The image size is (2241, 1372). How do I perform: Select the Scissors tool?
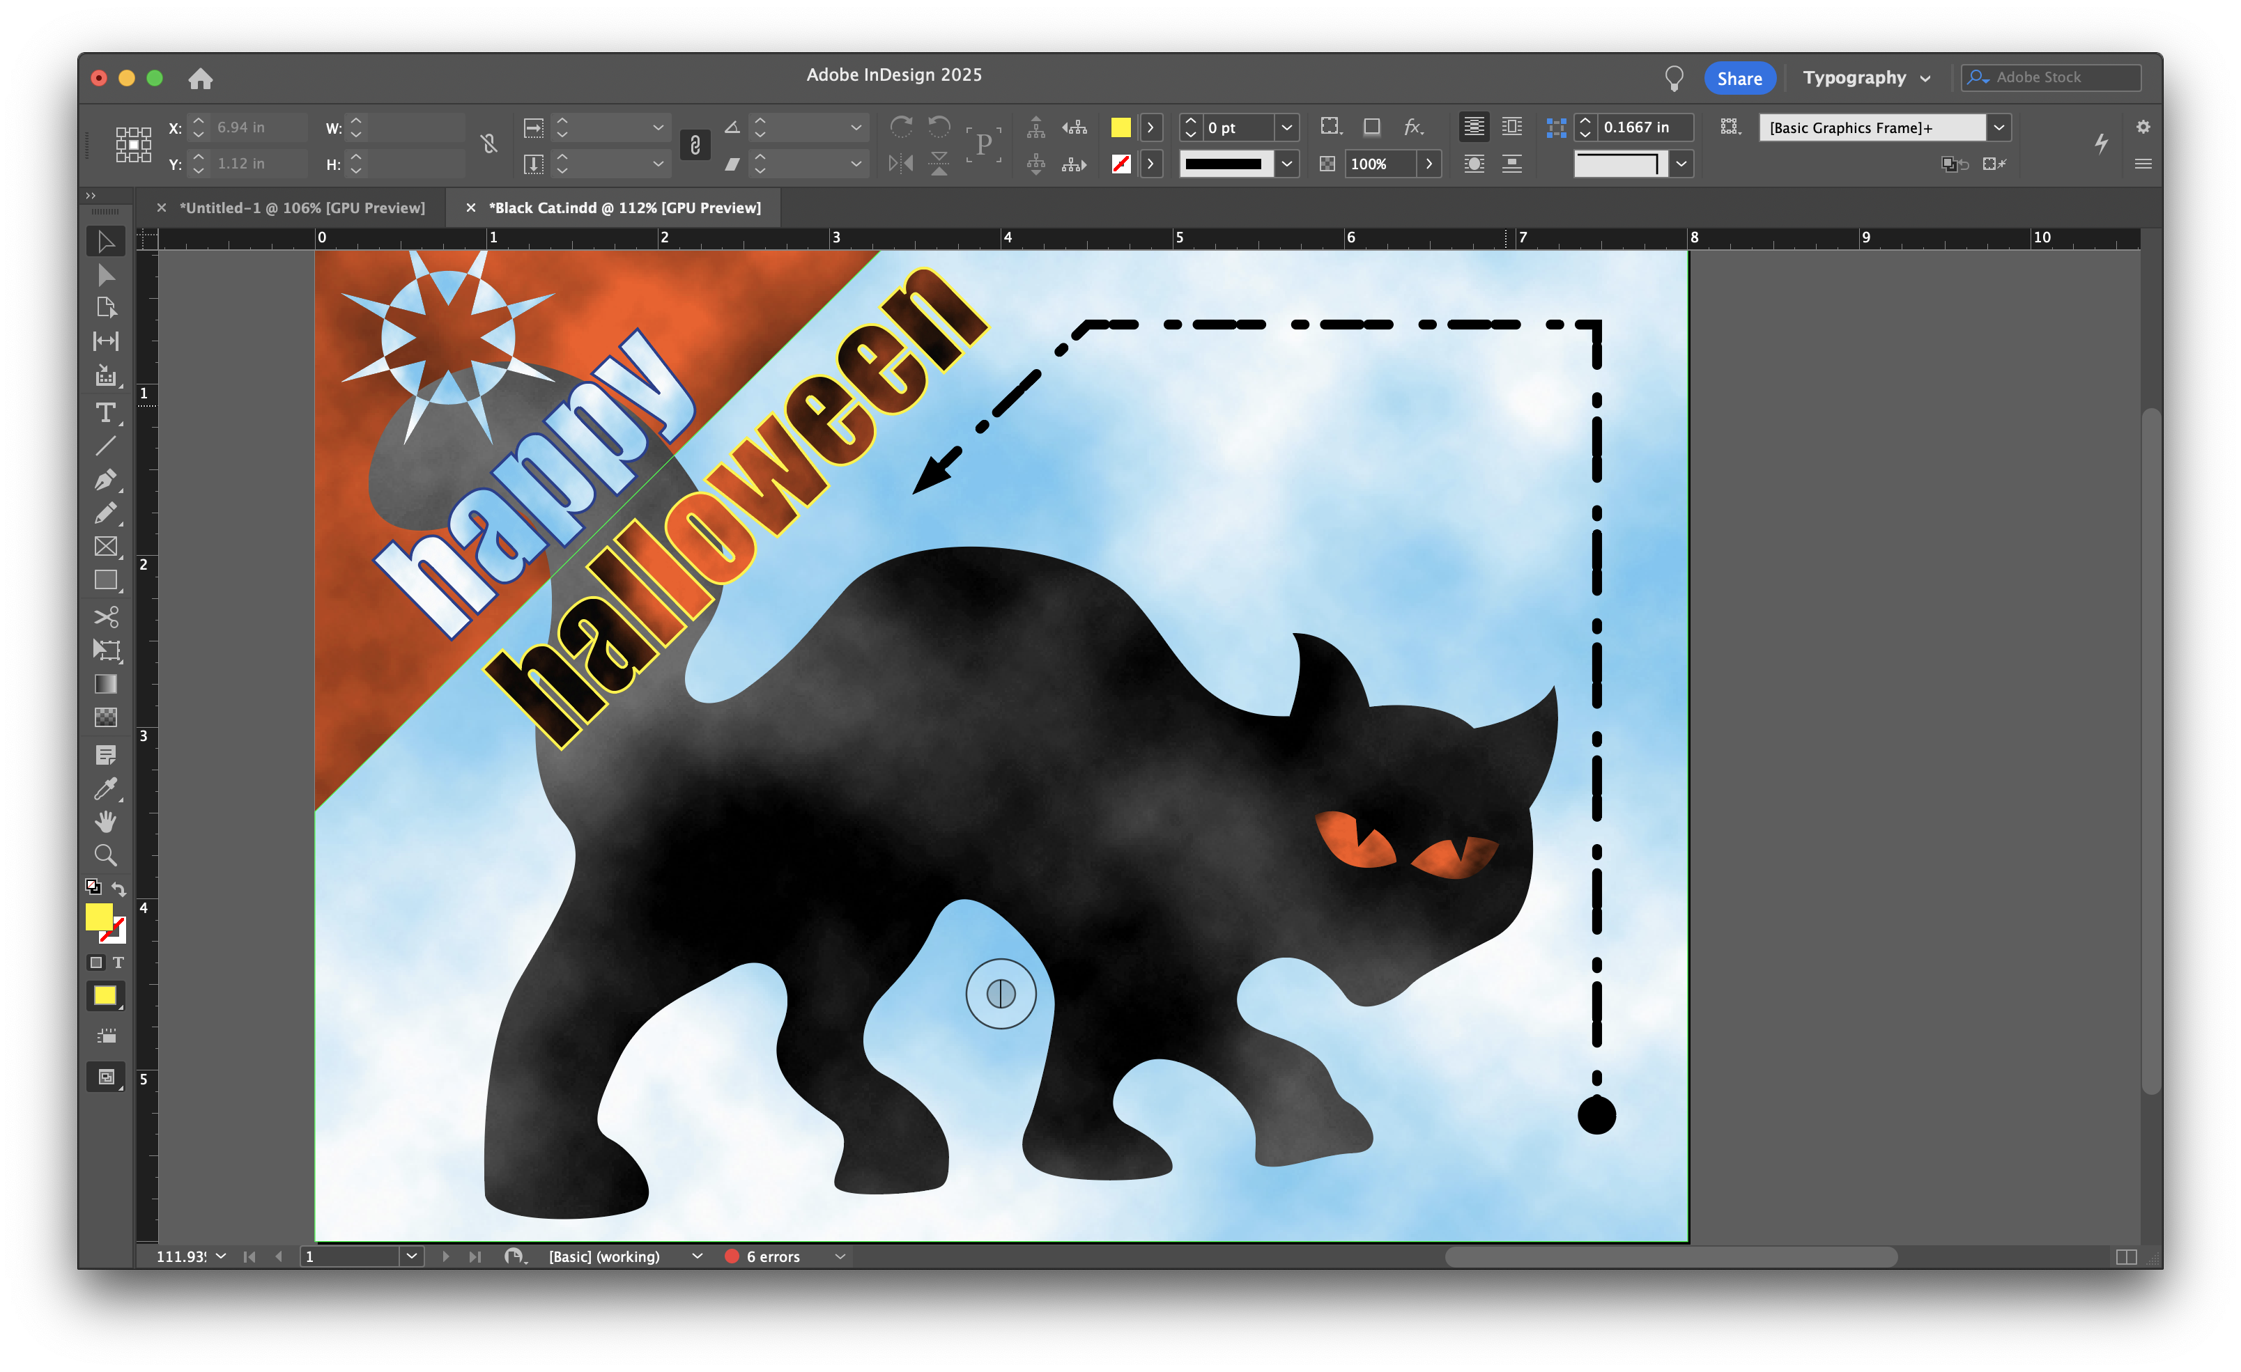click(107, 617)
